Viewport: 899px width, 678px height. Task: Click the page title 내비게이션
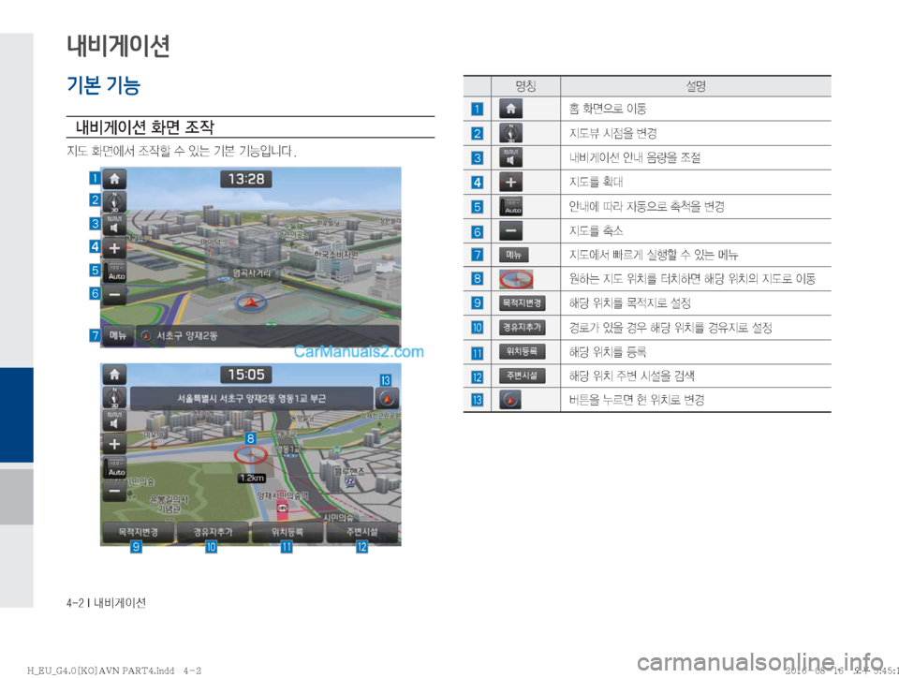click(x=118, y=45)
